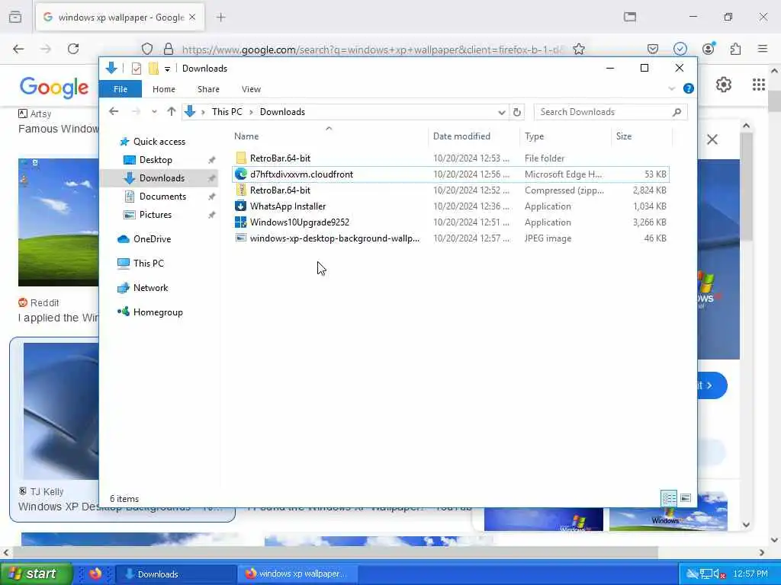This screenshot has height=585, width=781.
Task: Close the windows xp wallpaper Firefox tab
Action: (x=192, y=18)
